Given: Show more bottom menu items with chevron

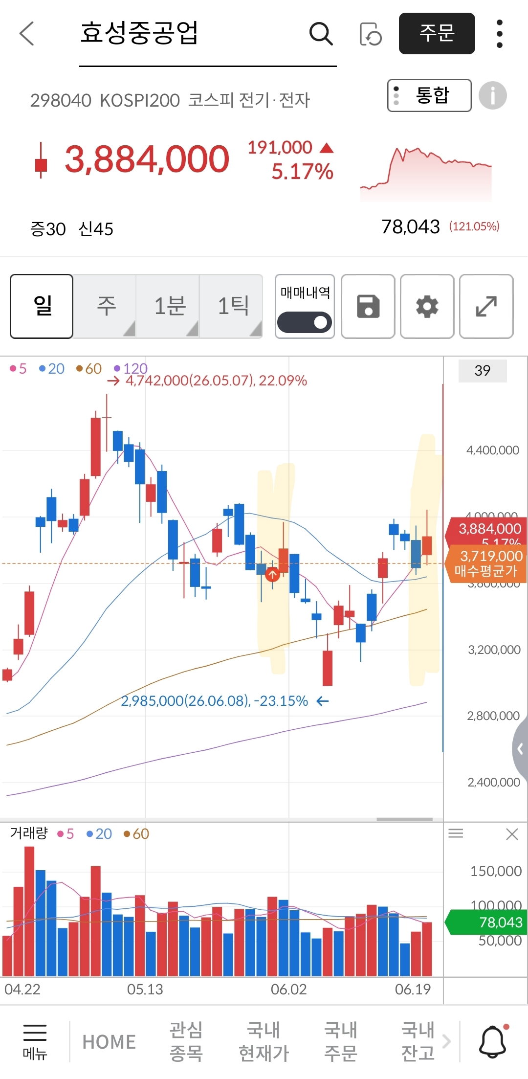Looking at the screenshot, I should pyautogui.click(x=446, y=1041).
